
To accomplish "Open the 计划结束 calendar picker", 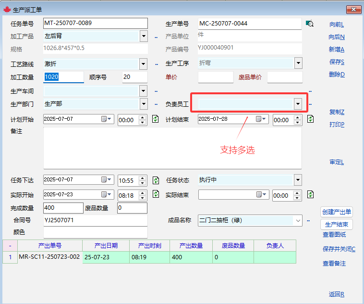I will click(x=262, y=119).
